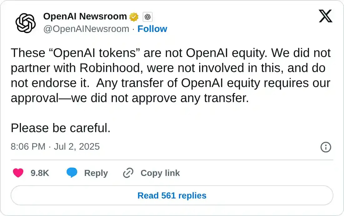Open the info disclosure next to the timestamp

coord(326,147)
